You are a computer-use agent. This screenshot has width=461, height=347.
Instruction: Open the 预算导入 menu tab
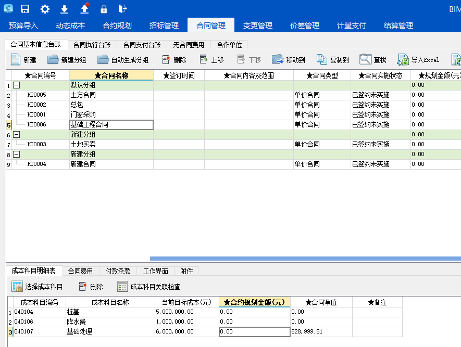23,25
